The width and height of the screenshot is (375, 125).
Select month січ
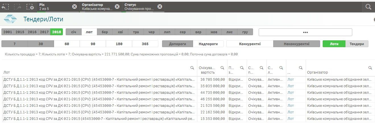(x=74, y=32)
